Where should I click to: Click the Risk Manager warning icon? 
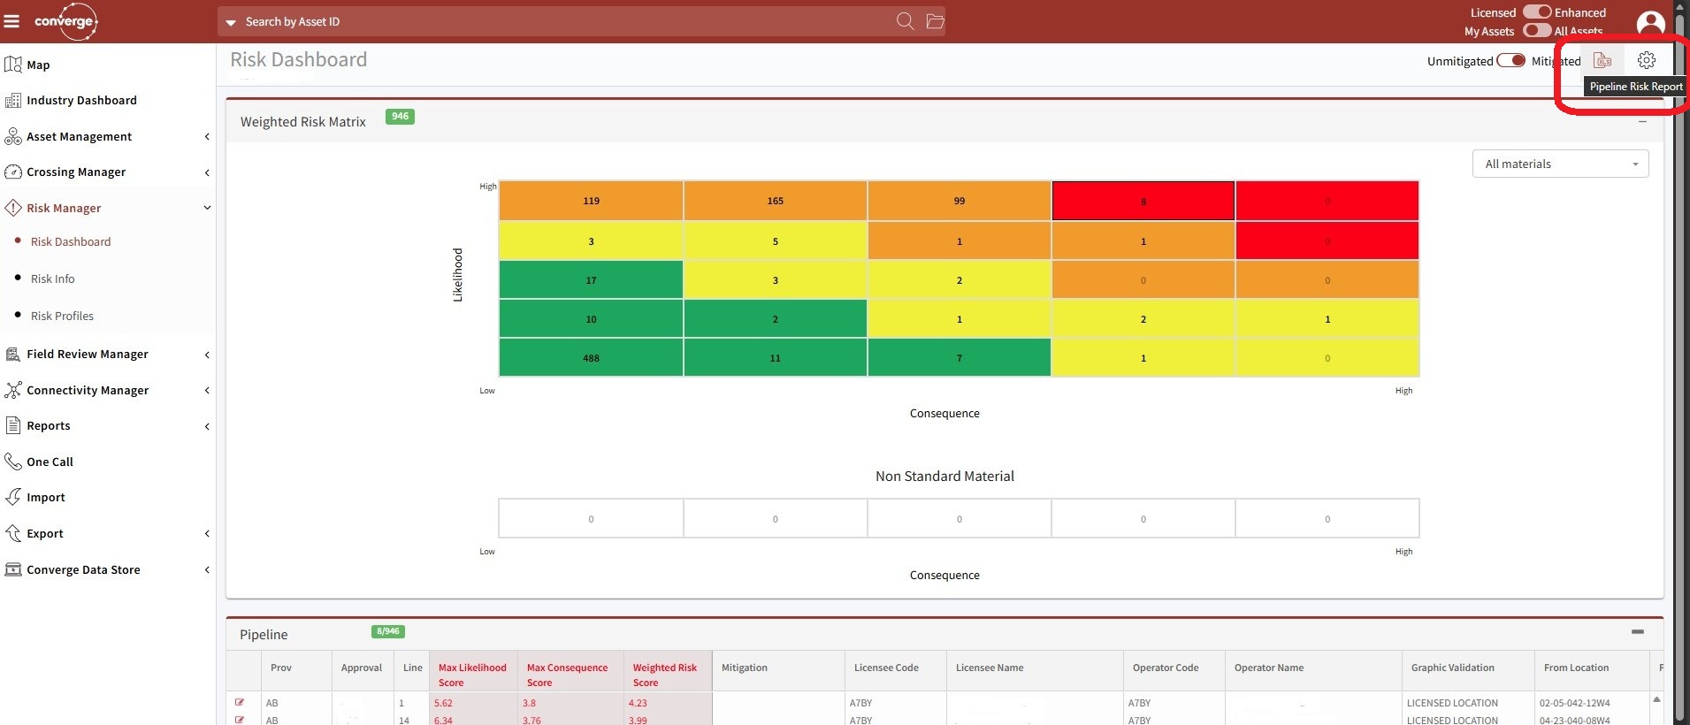pyautogui.click(x=13, y=208)
